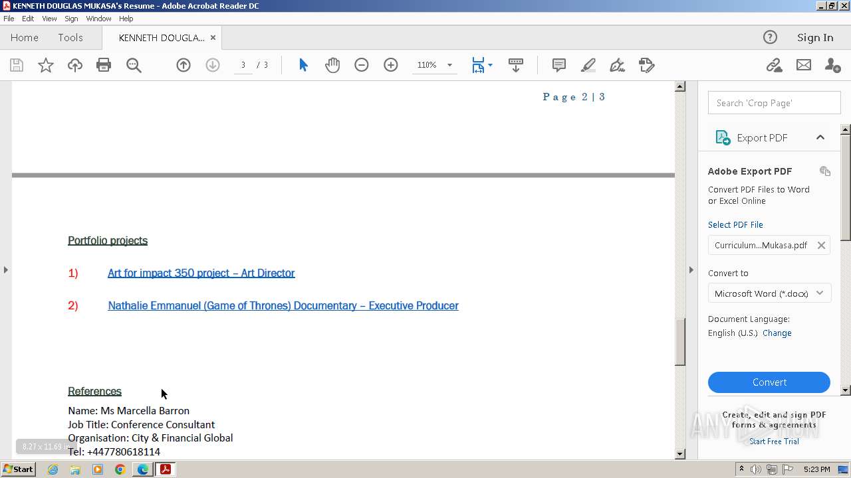The image size is (851, 478).
Task: Click the tools pane scrollbar thumb
Action: (x=846, y=187)
